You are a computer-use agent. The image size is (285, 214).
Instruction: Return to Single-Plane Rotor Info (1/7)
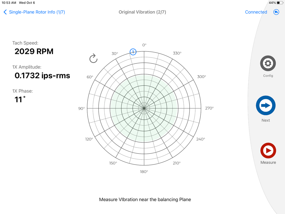(x=37, y=12)
